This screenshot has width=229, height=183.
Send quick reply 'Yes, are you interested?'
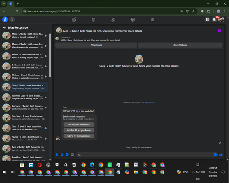pos(79,124)
